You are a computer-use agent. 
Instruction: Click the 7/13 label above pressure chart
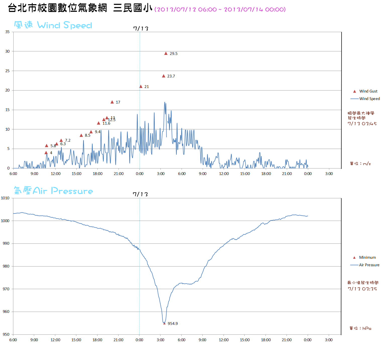140,194
